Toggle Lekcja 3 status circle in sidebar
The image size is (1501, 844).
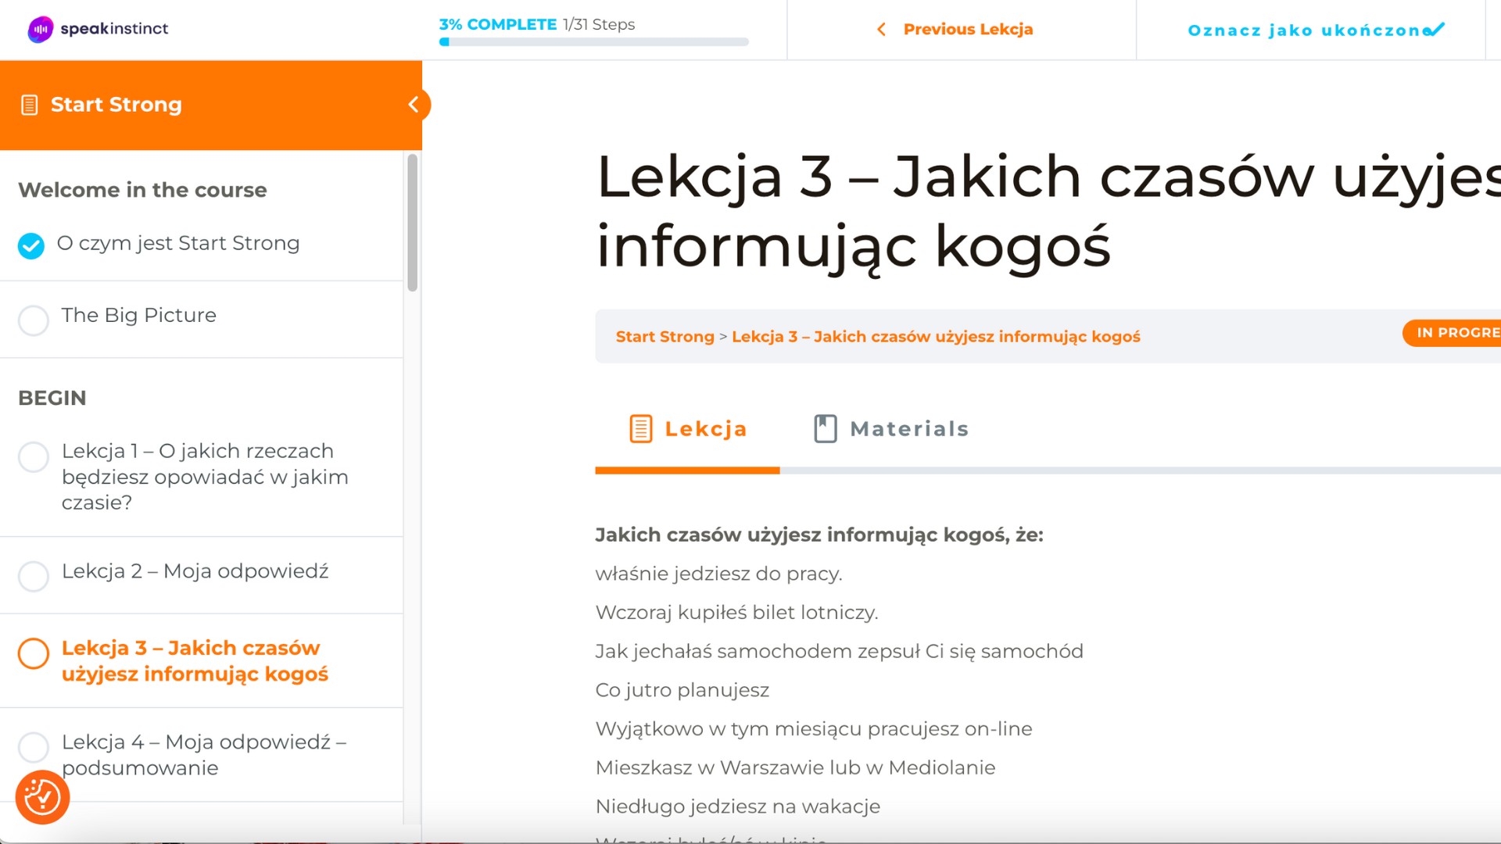coord(34,653)
